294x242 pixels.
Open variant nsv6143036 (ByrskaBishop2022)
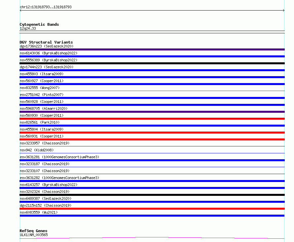click(49, 53)
